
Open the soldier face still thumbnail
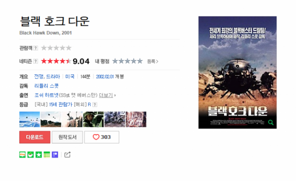coord(93,119)
